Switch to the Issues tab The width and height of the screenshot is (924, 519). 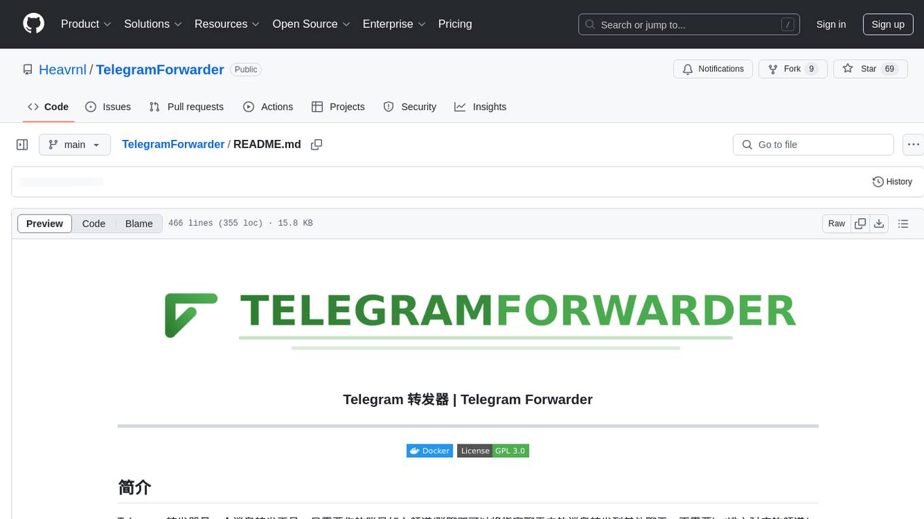(x=108, y=107)
